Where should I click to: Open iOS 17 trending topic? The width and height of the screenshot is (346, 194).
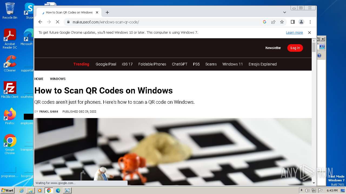coord(127,64)
